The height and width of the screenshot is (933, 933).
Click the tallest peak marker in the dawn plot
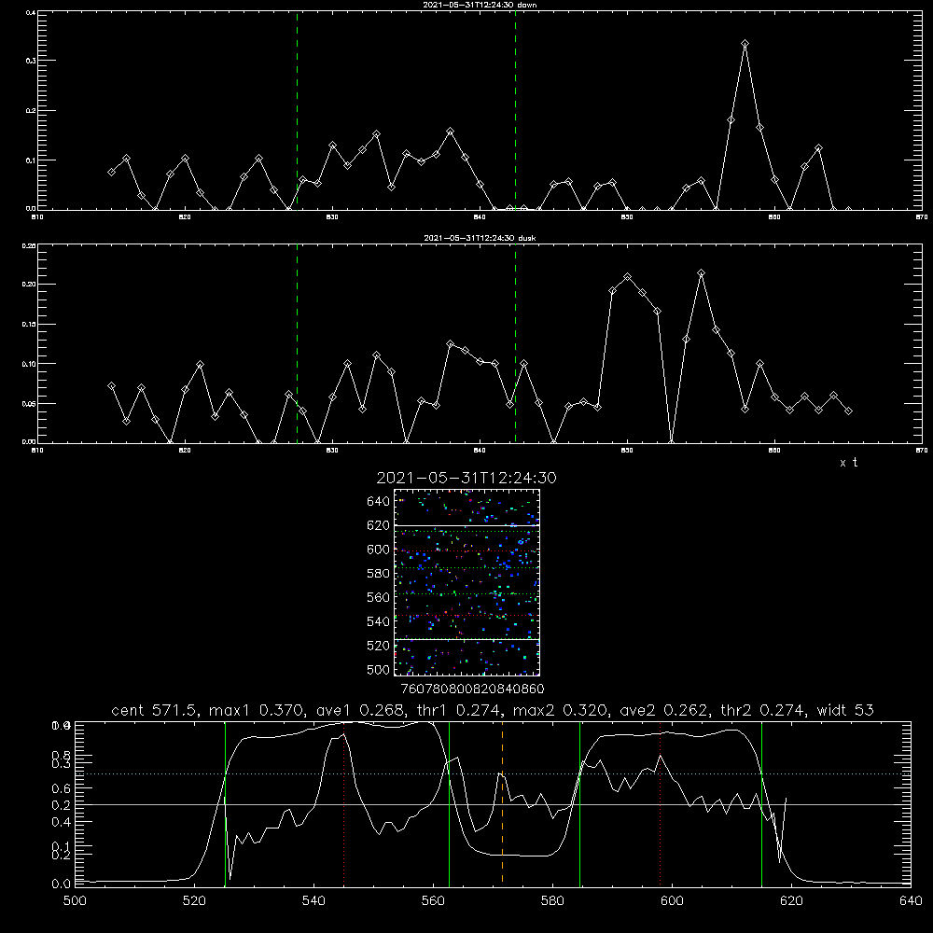pos(745,44)
